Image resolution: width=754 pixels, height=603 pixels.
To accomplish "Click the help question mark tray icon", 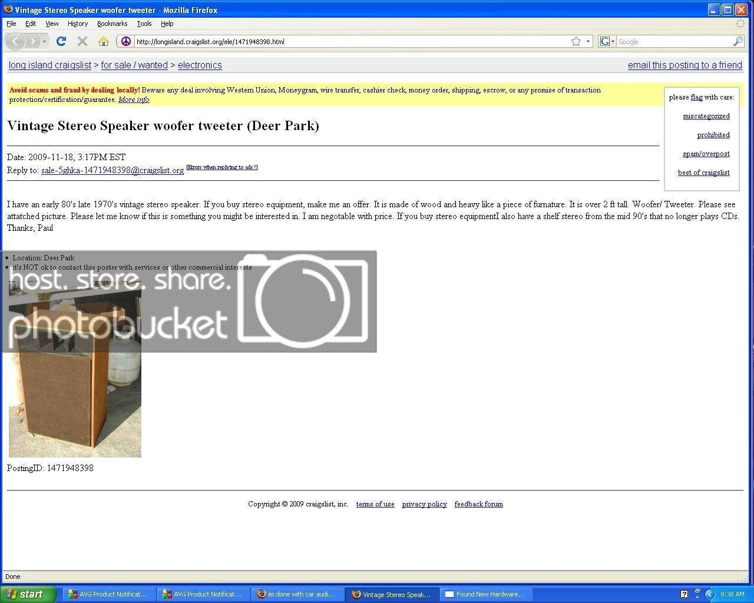I will click(684, 594).
